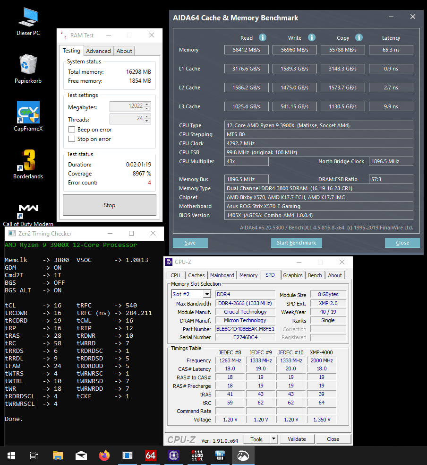Image resolution: width=427 pixels, height=465 pixels.
Task: Click Validate in CPU-Z
Action: pyautogui.click(x=297, y=439)
